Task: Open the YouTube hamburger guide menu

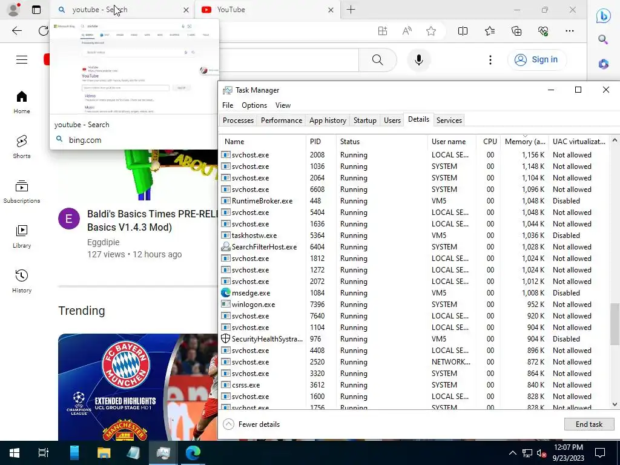Action: click(22, 60)
